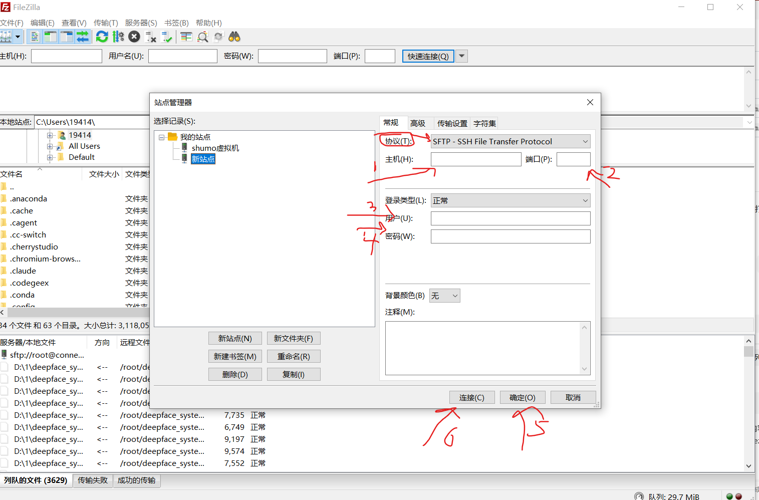Click the 19414 user folder icon
The image size is (759, 500).
tap(62, 135)
